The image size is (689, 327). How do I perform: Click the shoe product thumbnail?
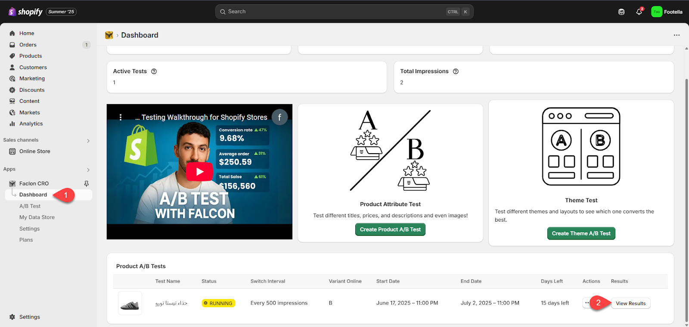click(130, 303)
